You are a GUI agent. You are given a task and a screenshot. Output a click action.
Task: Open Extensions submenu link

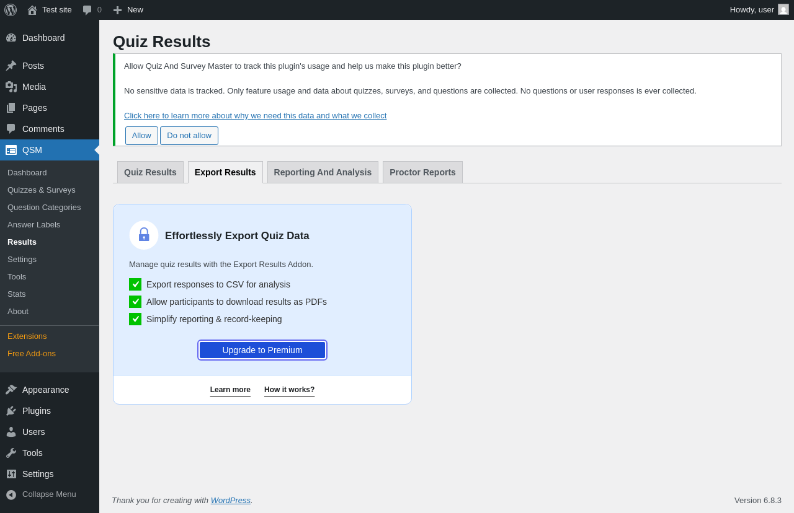click(x=50, y=336)
